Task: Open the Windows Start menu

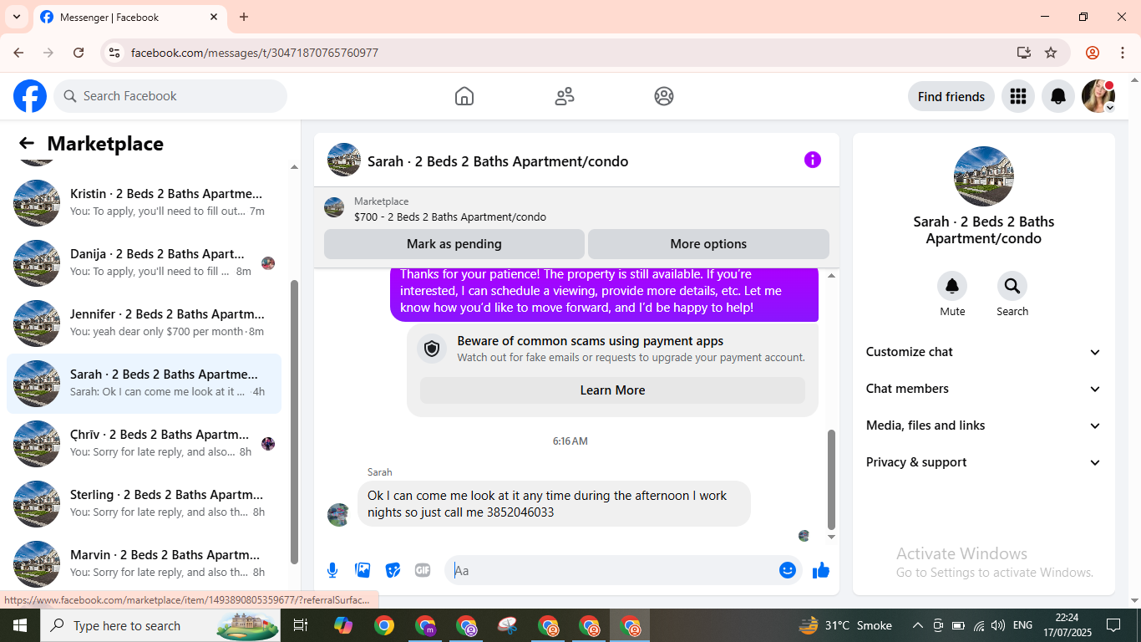Action: pyautogui.click(x=20, y=625)
